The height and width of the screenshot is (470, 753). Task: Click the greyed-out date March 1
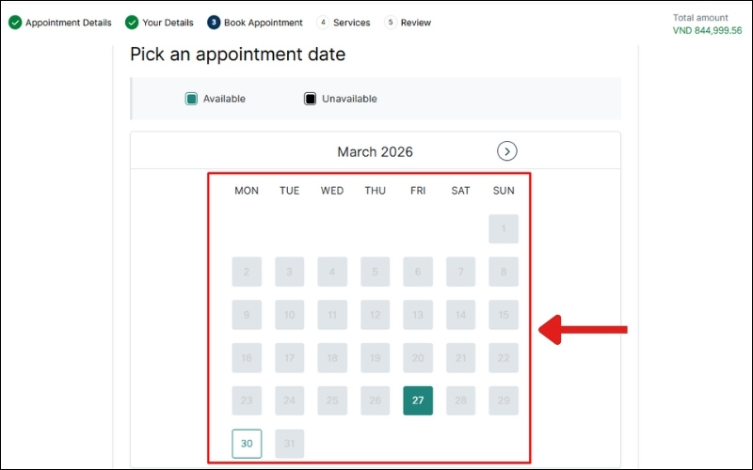point(504,229)
